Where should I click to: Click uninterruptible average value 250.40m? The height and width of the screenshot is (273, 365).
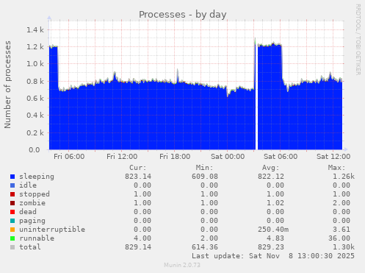(x=273, y=230)
